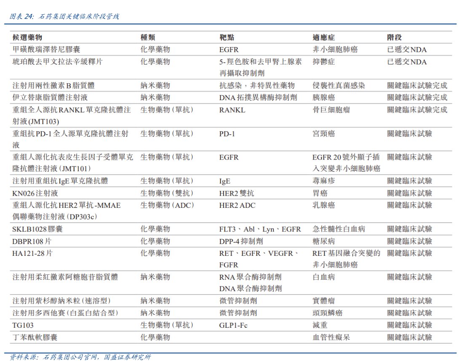The height and width of the screenshot is (361, 465).
Task: Click FLT3、Abl、Lyn、EGFR target cell
Action: 260,229
